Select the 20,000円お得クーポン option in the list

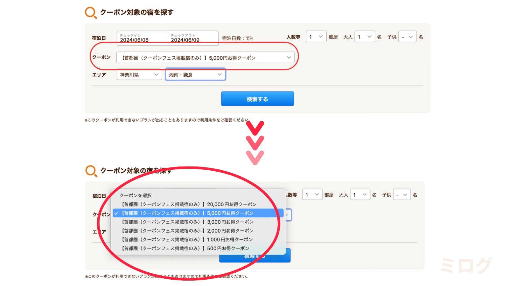pos(198,204)
